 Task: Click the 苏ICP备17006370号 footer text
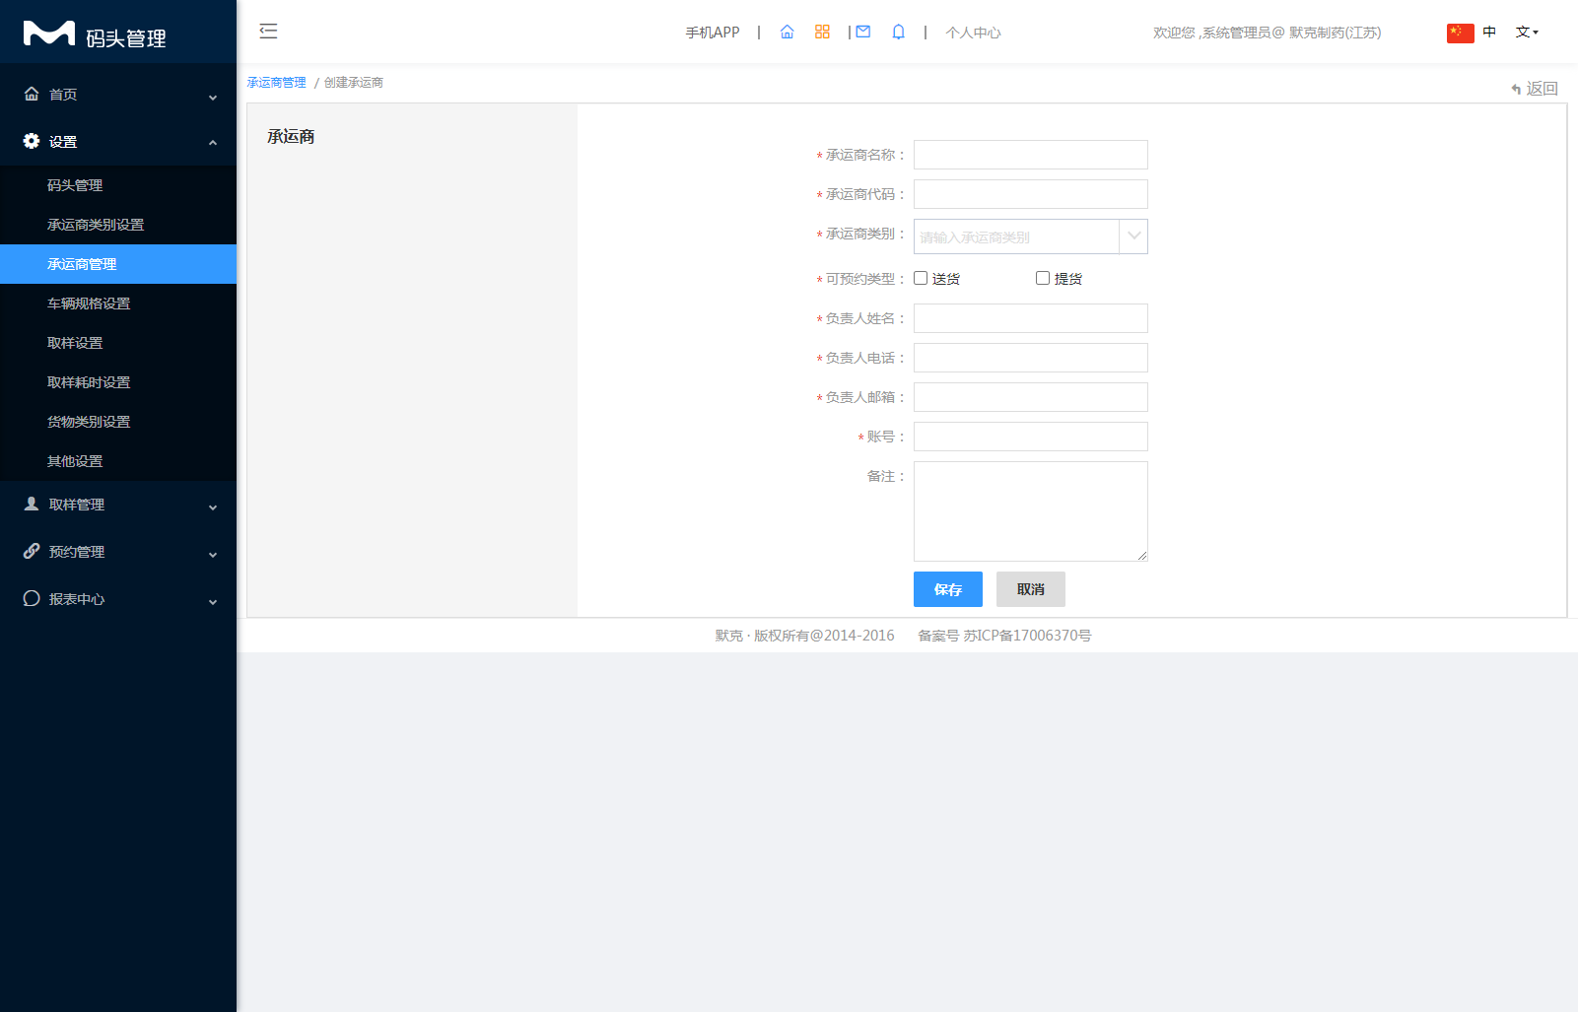pyautogui.click(x=1027, y=636)
